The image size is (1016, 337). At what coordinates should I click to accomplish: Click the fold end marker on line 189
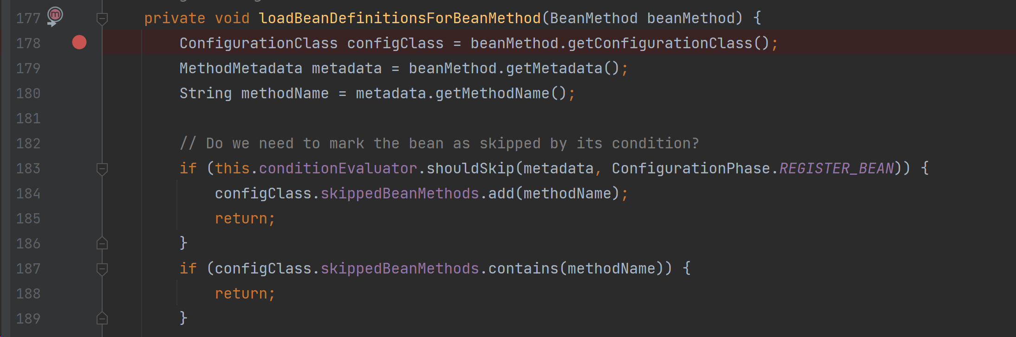click(102, 318)
